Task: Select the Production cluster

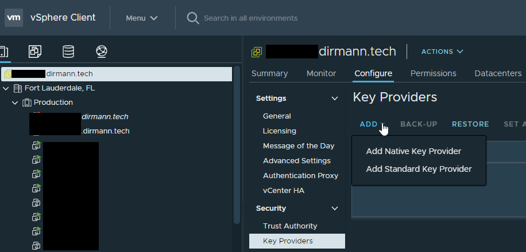Action: tap(53, 103)
